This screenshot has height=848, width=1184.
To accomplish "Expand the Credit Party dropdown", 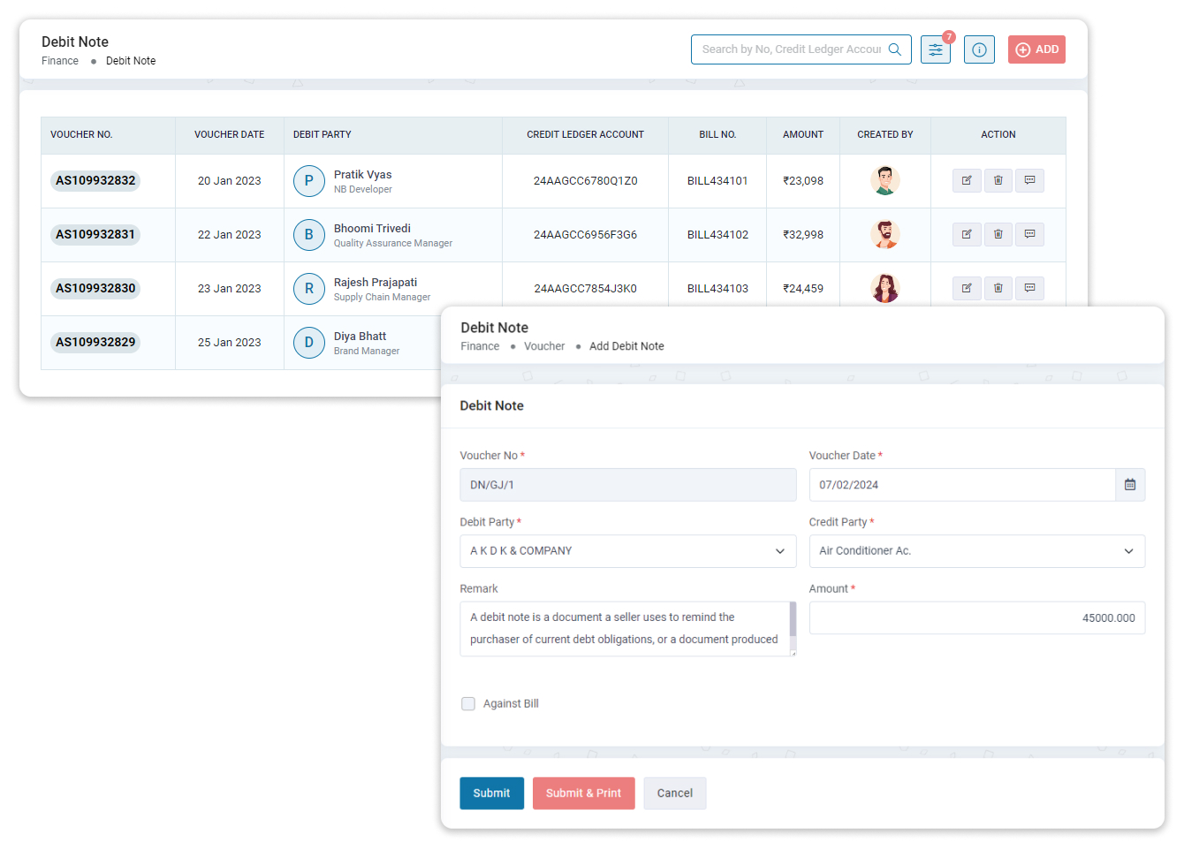I will pyautogui.click(x=976, y=551).
